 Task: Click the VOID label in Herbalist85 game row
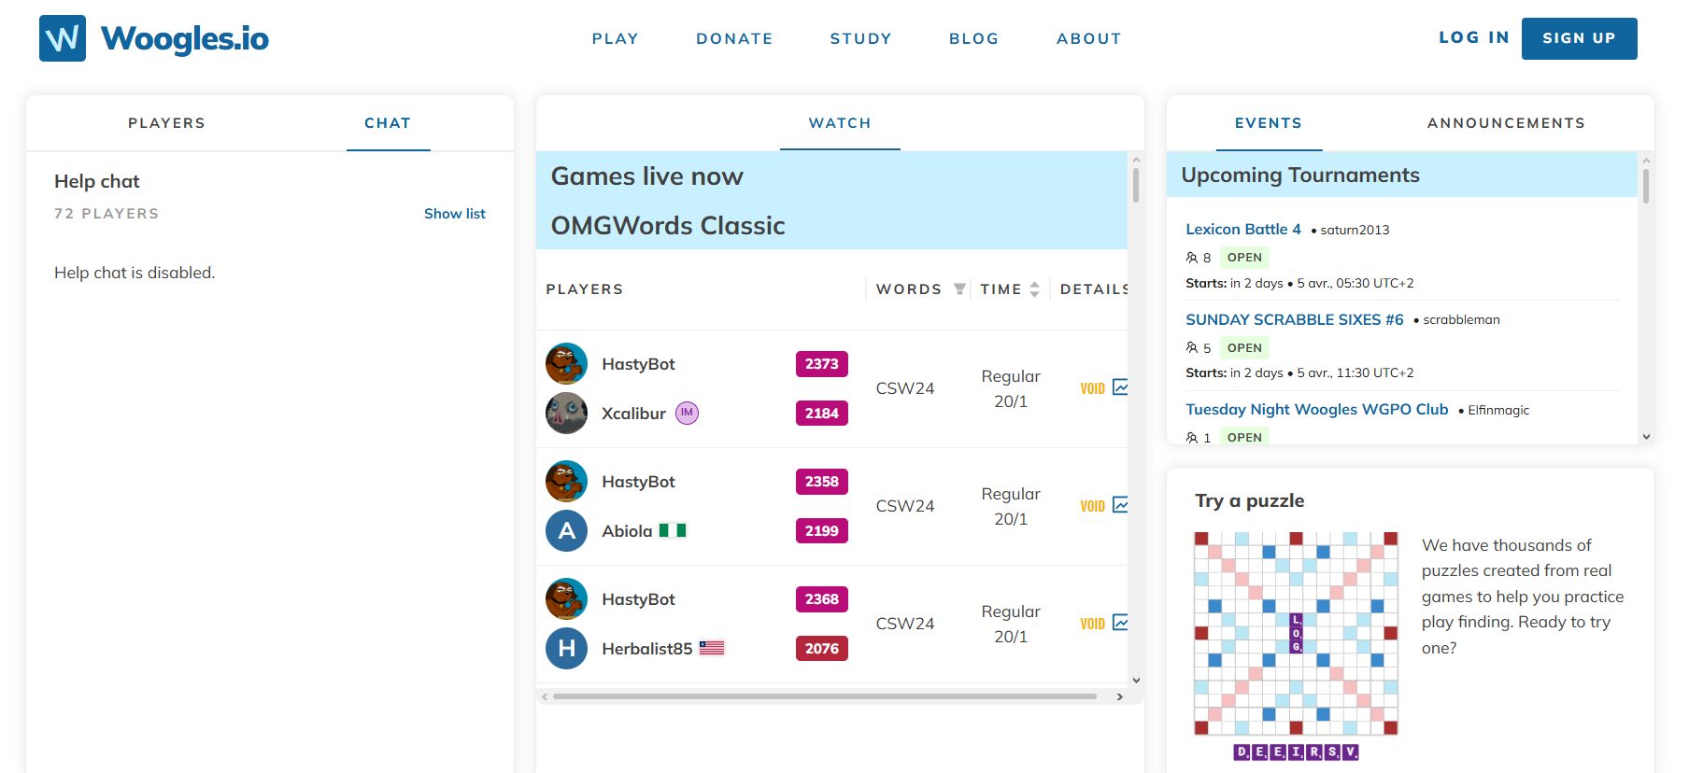pos(1092,624)
